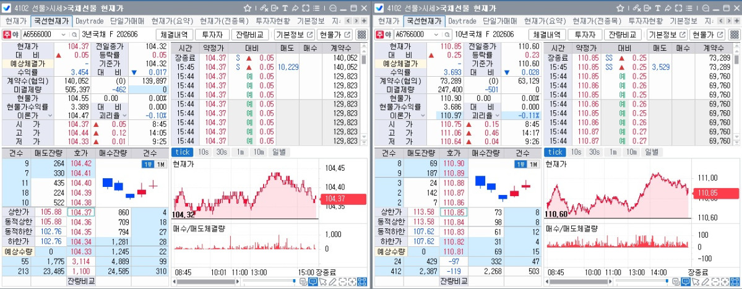Click the search magnifier beside A6766000
This screenshot has width=742, height=289.
tap(447, 35)
